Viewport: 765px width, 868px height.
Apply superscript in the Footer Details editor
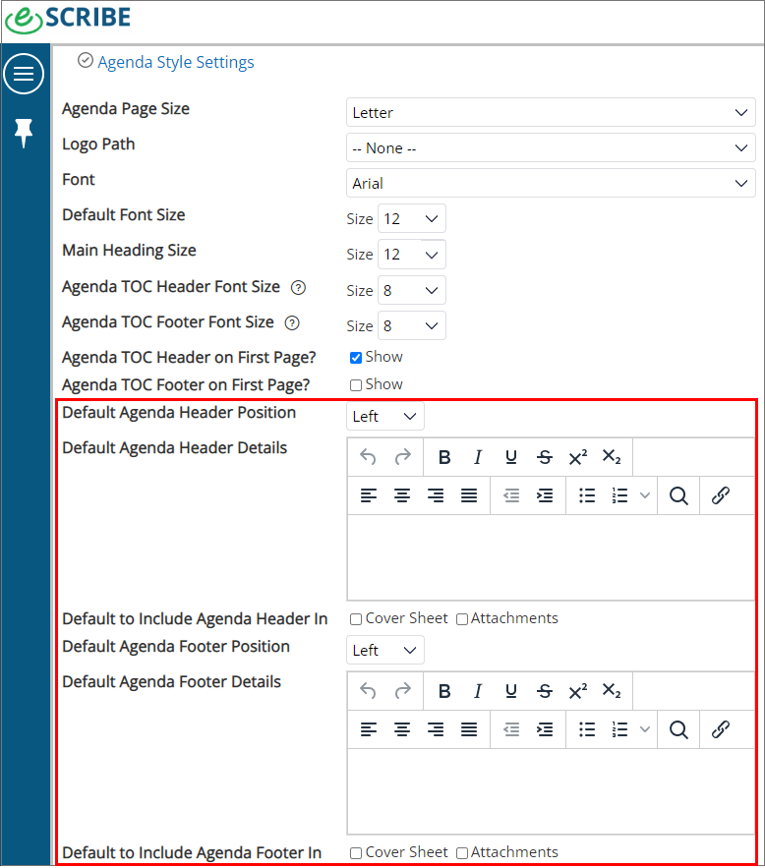tap(578, 691)
